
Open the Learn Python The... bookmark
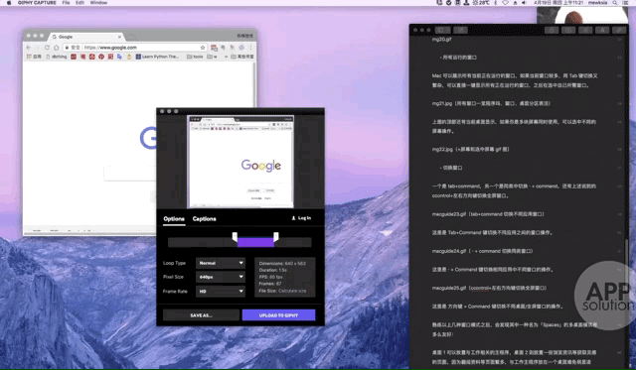point(157,57)
